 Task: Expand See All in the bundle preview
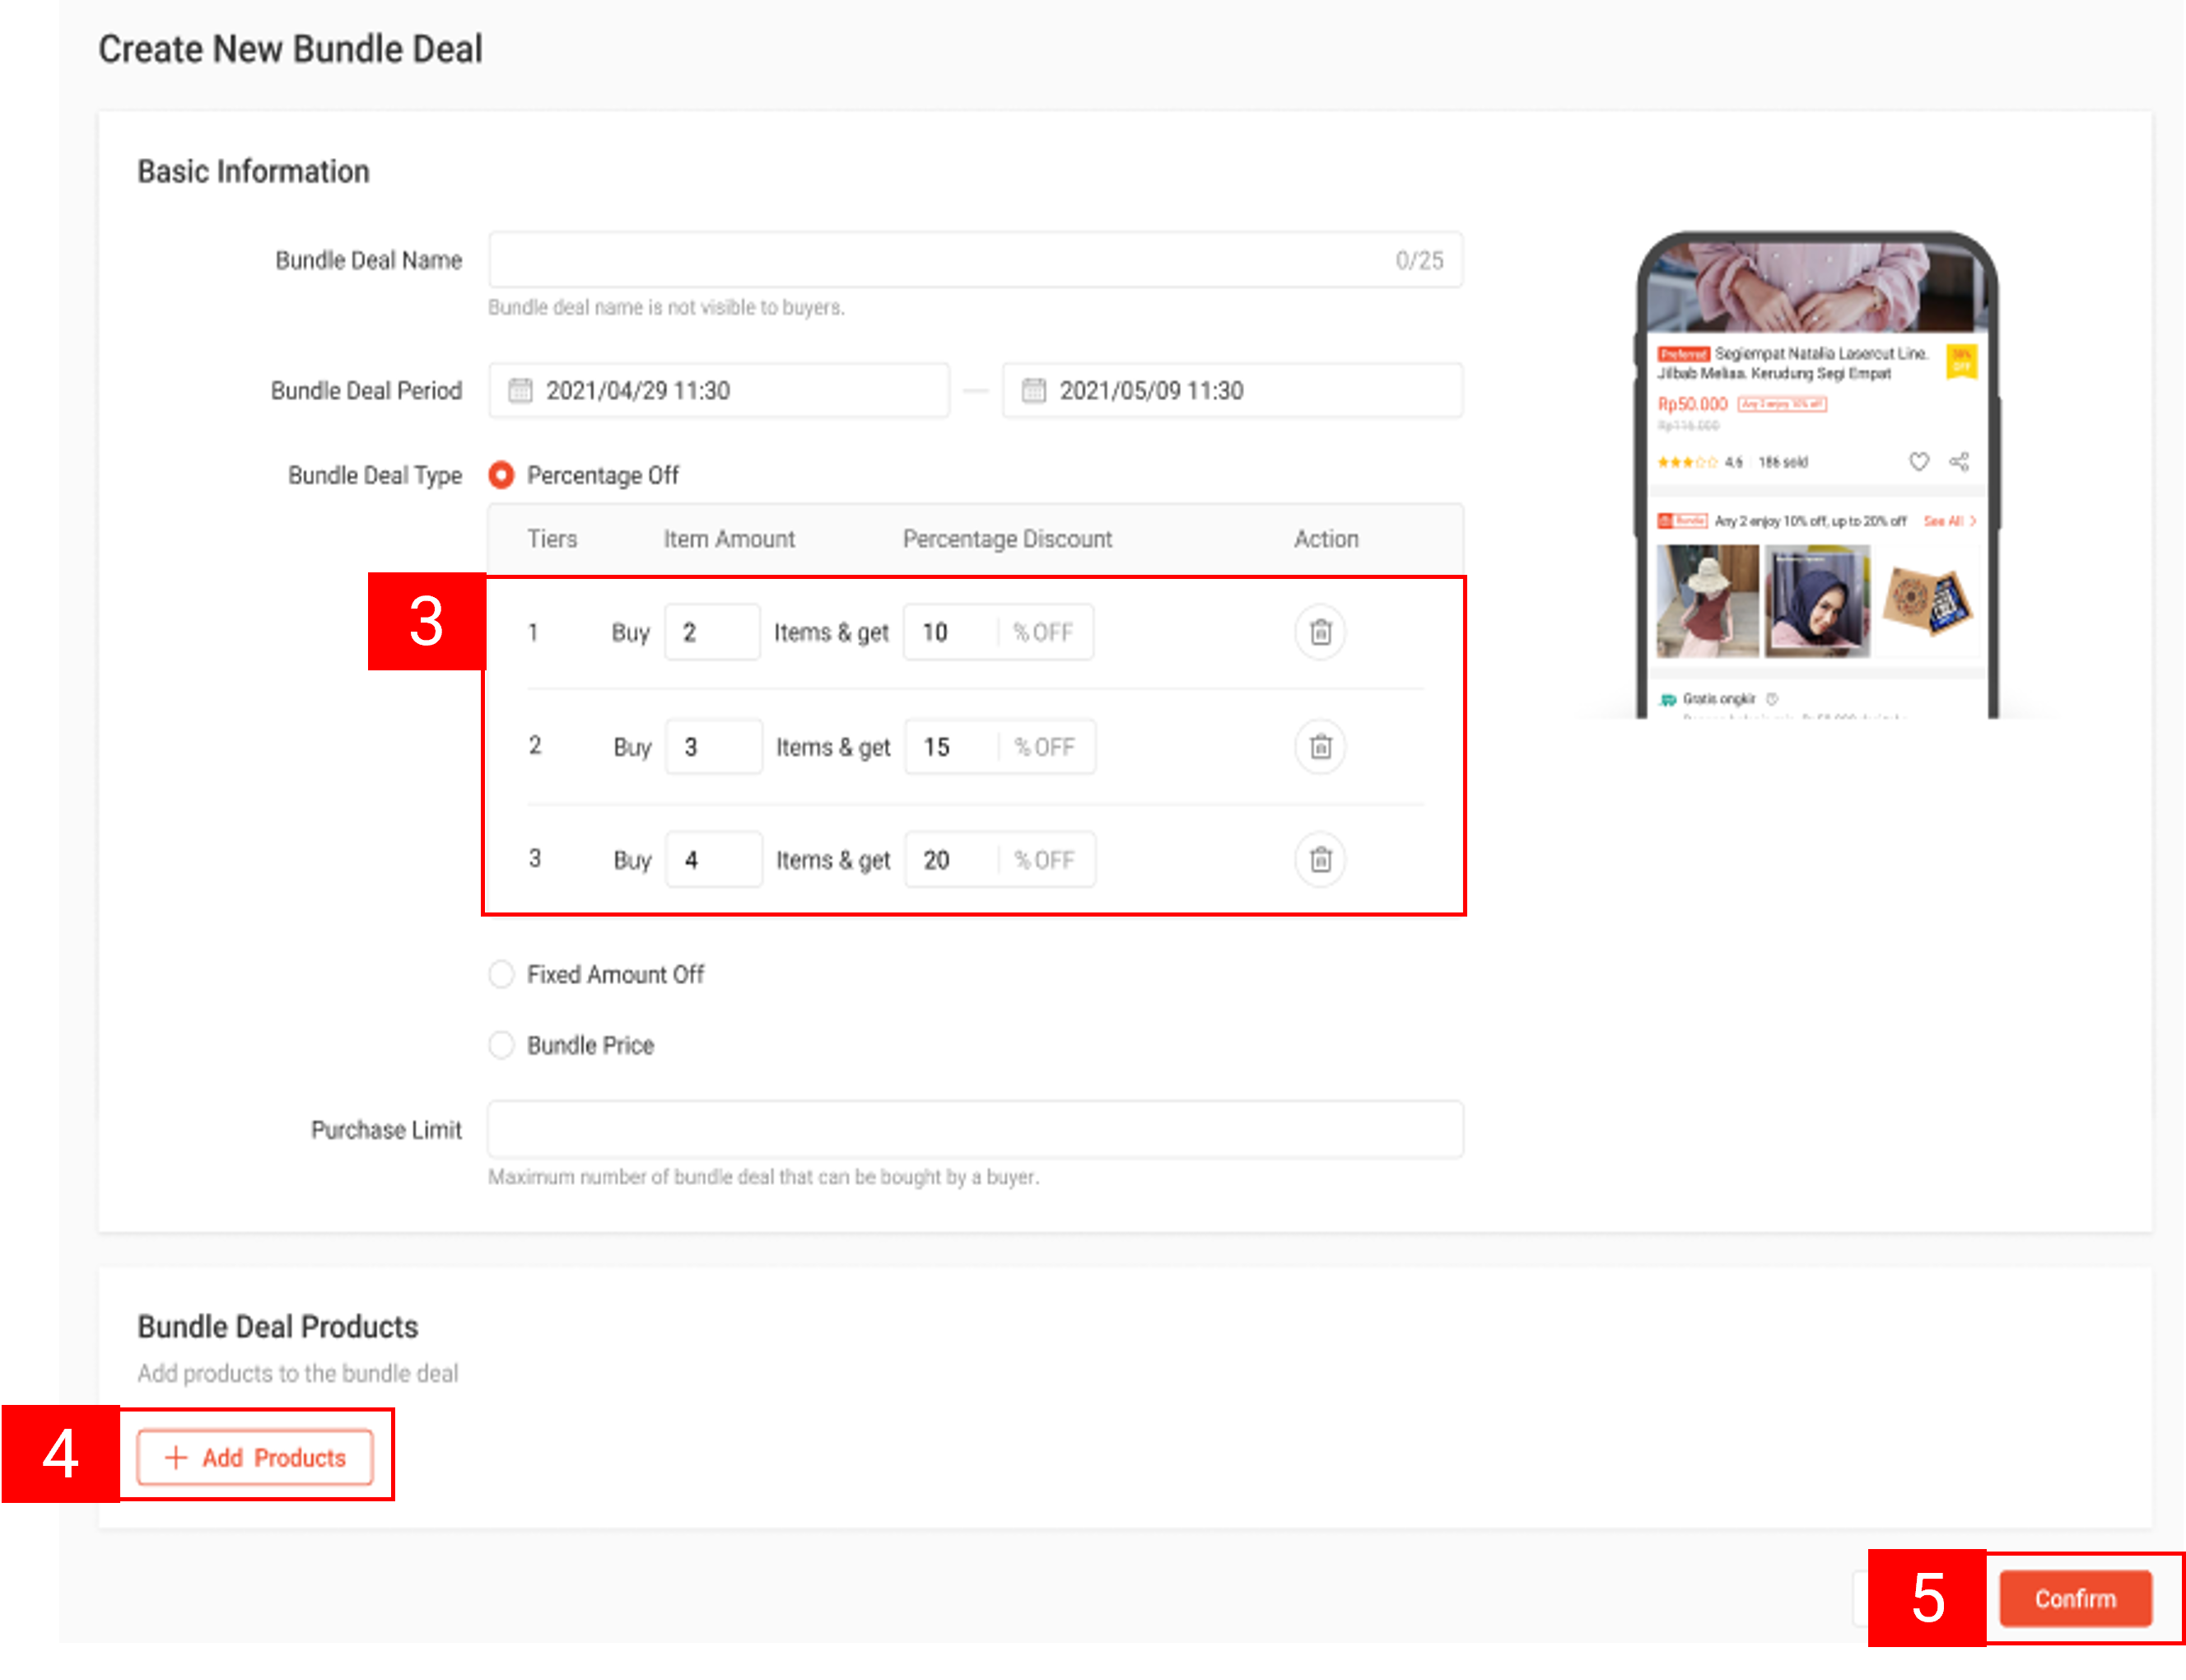click(x=1943, y=520)
